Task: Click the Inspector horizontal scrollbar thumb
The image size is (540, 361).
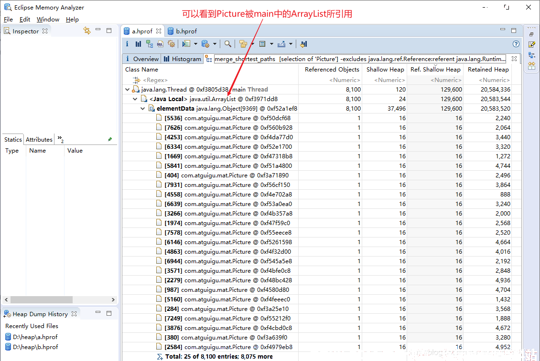Action: click(41, 299)
